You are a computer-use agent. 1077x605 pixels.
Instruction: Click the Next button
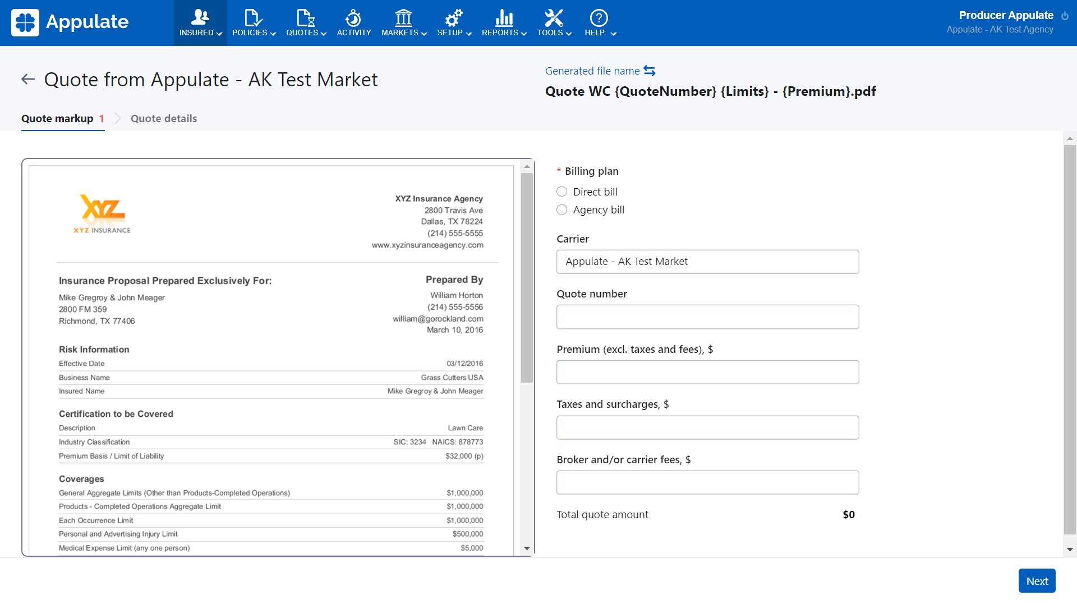click(x=1037, y=581)
